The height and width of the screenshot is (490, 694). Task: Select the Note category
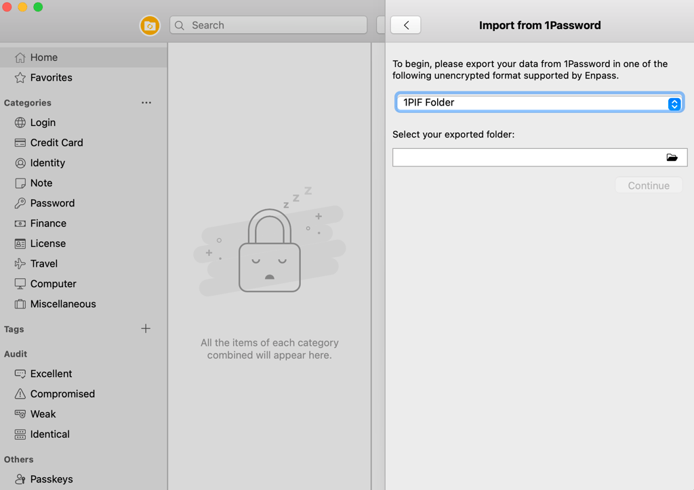tap(83, 183)
